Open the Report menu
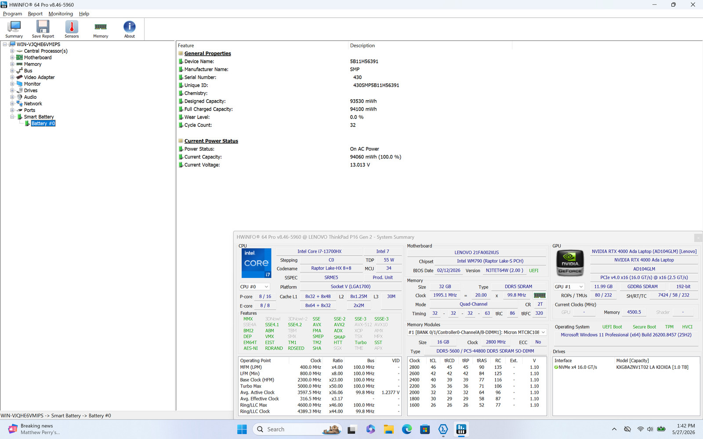The image size is (703, 439). click(x=35, y=14)
